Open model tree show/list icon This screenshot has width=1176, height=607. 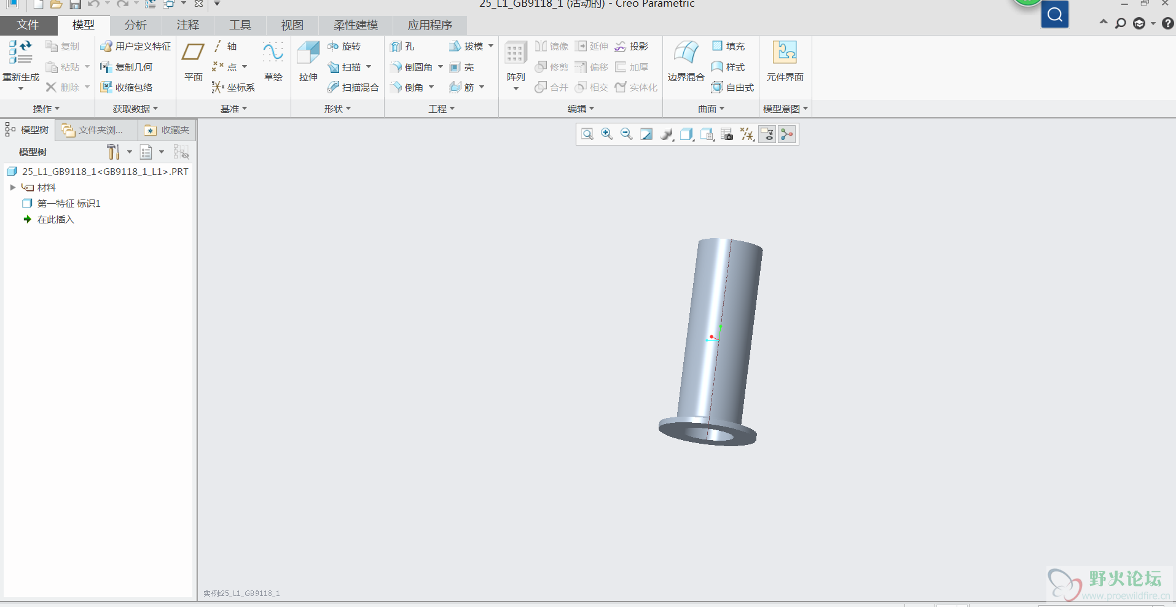pos(146,152)
